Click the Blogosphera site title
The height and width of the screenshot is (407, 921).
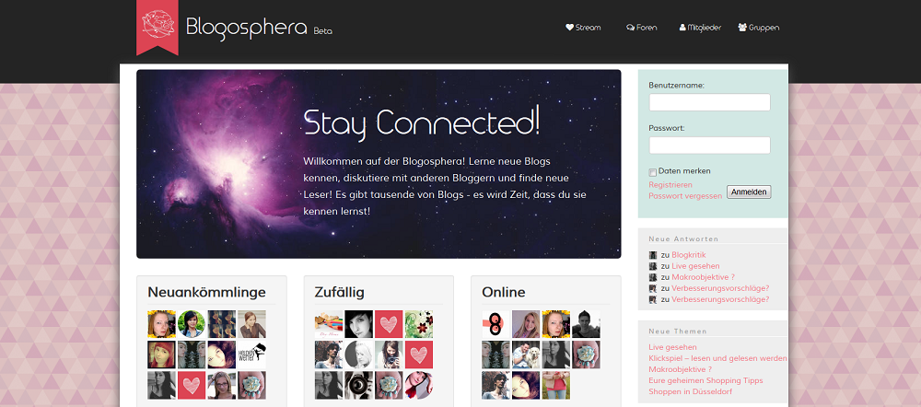point(247,28)
